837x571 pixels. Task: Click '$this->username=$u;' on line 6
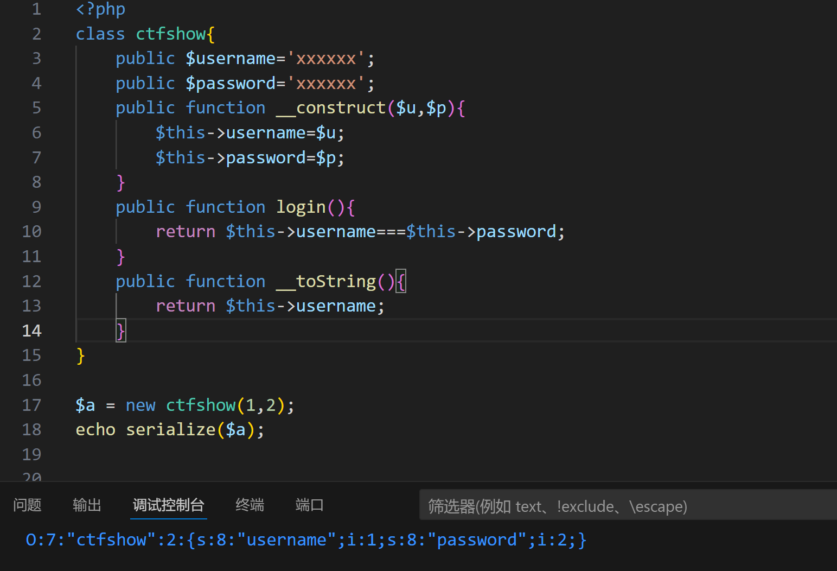(250, 133)
